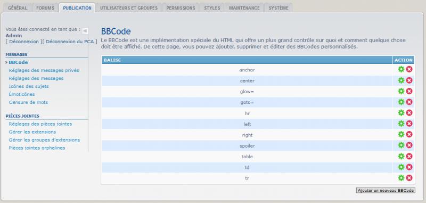Select the PUBLICATION tab
The image size is (426, 203).
(x=77, y=8)
